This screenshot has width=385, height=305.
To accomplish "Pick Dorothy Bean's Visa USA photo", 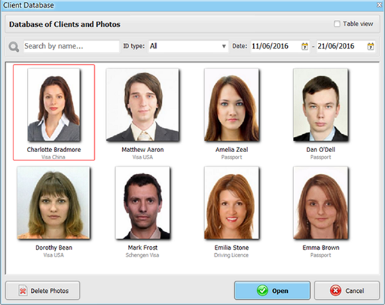I will click(x=54, y=202).
